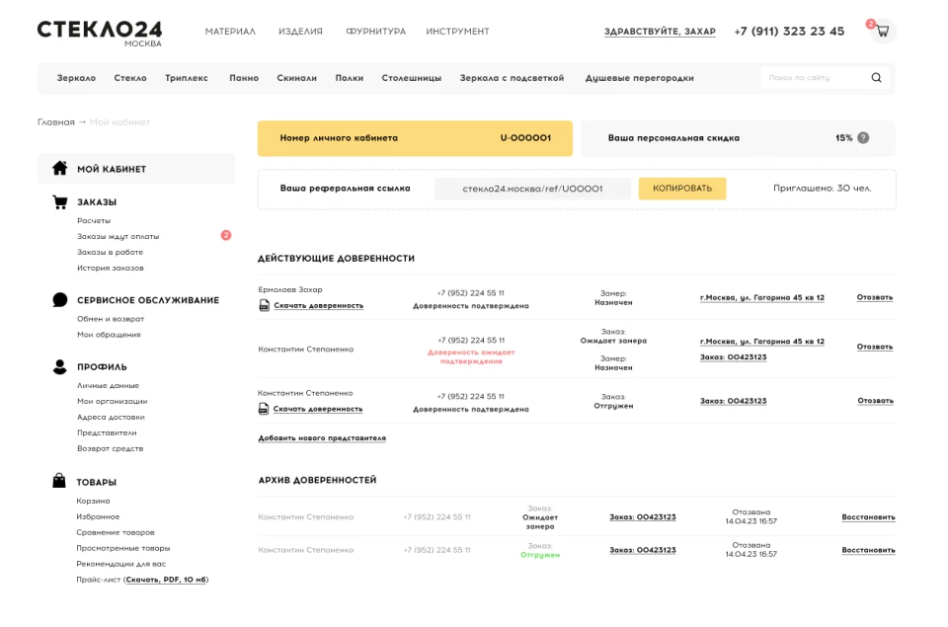
Task: Open Сравнение товаров in sidebar
Action: 116,532
